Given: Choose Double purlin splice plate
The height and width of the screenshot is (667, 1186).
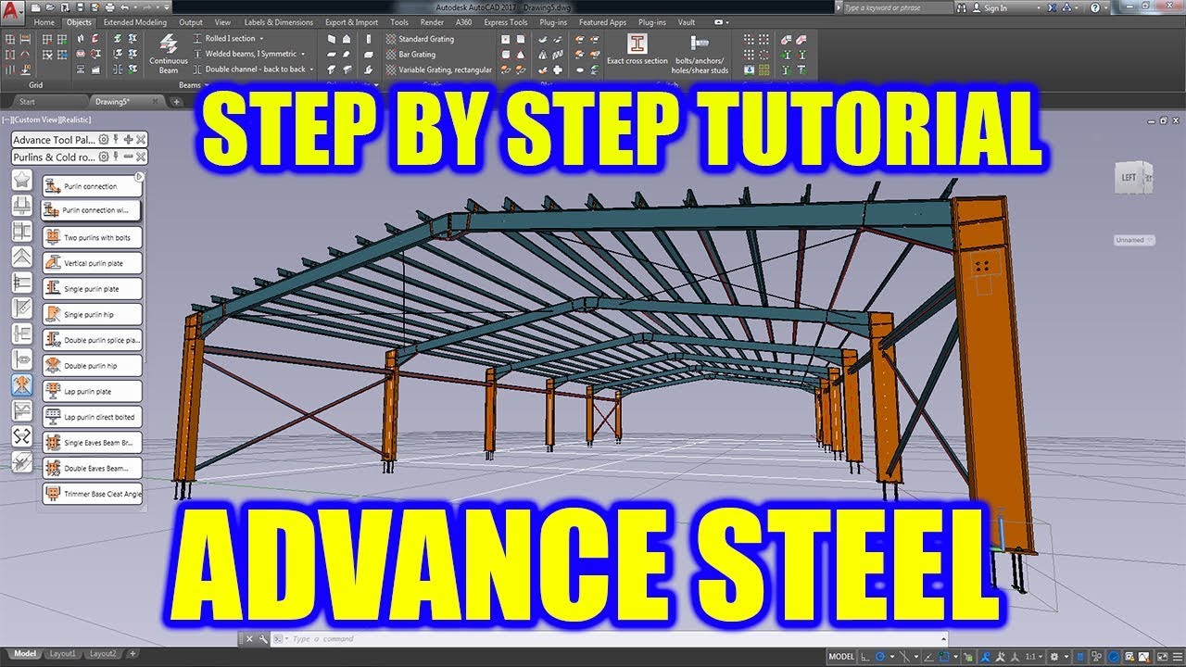Looking at the screenshot, I should [92, 340].
